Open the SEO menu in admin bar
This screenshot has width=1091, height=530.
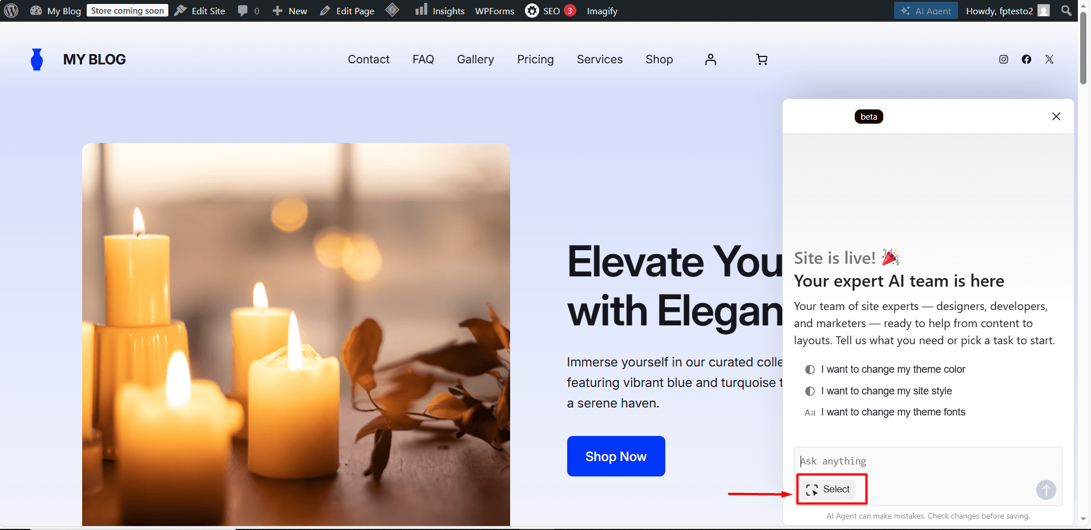550,11
